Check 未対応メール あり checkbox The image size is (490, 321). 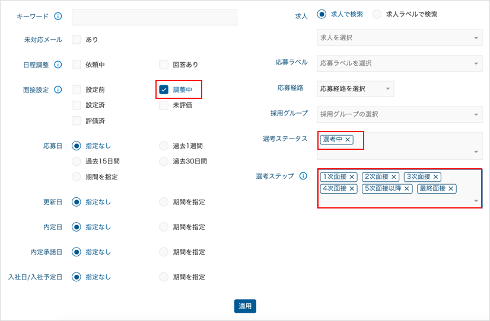click(77, 40)
